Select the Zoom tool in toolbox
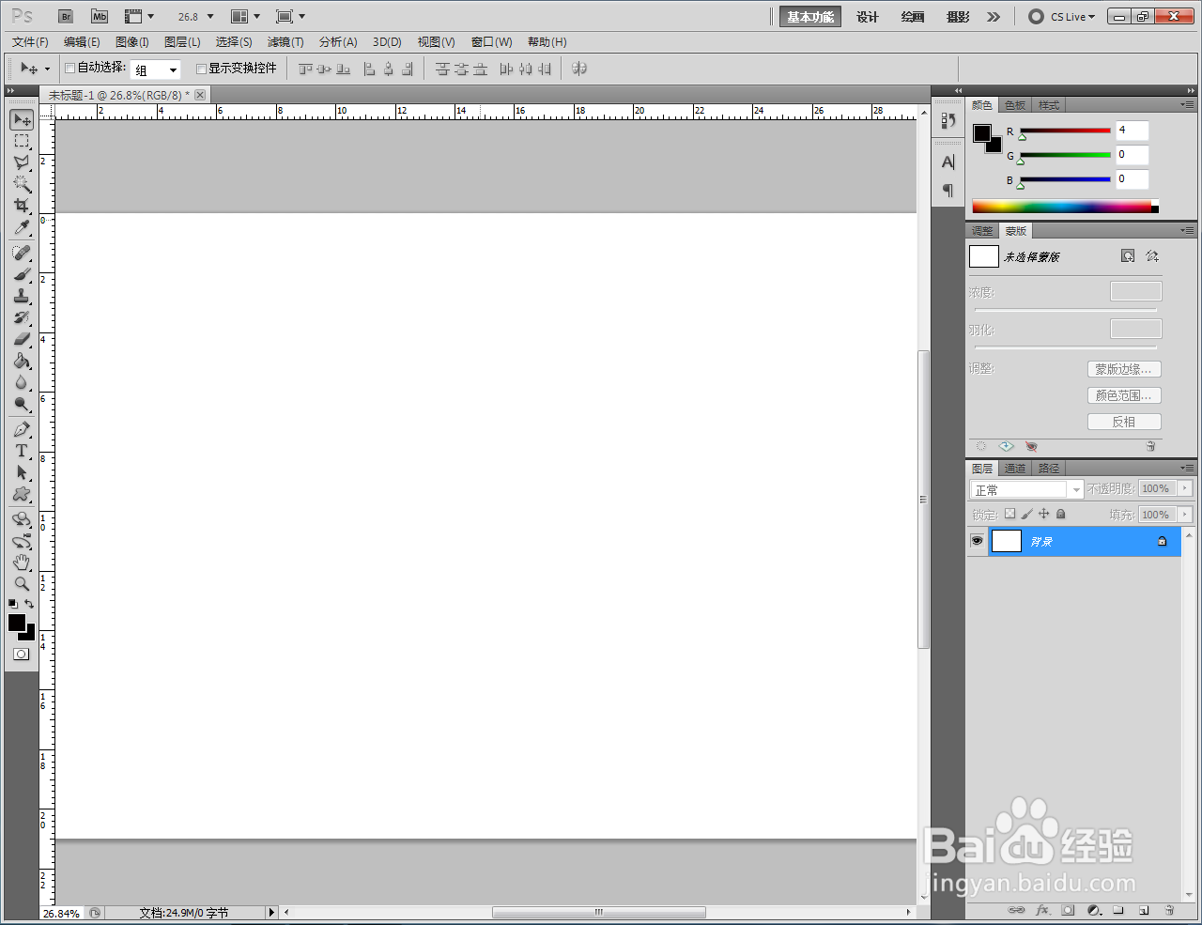The height and width of the screenshot is (925, 1202). pos(22,584)
